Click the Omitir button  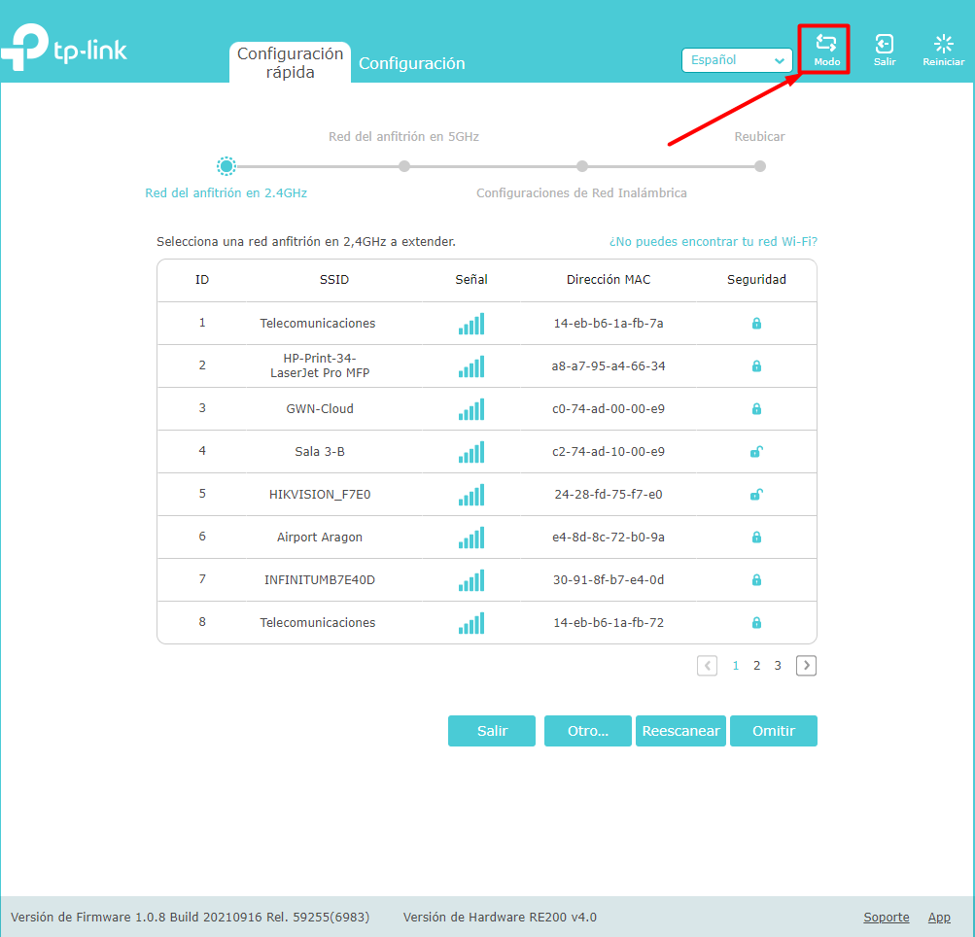774,731
